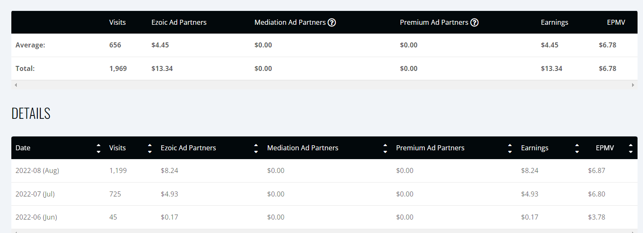Sort the details table by EPMV
The height and width of the screenshot is (233, 643).
630,148
